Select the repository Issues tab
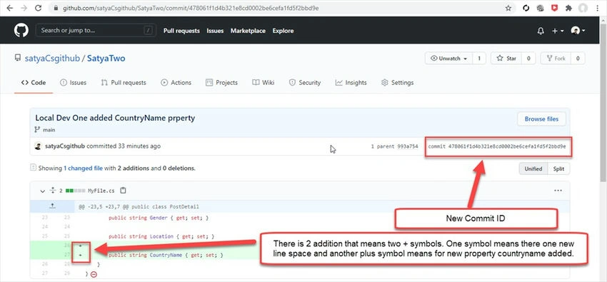The width and height of the screenshot is (607, 282). pos(73,82)
